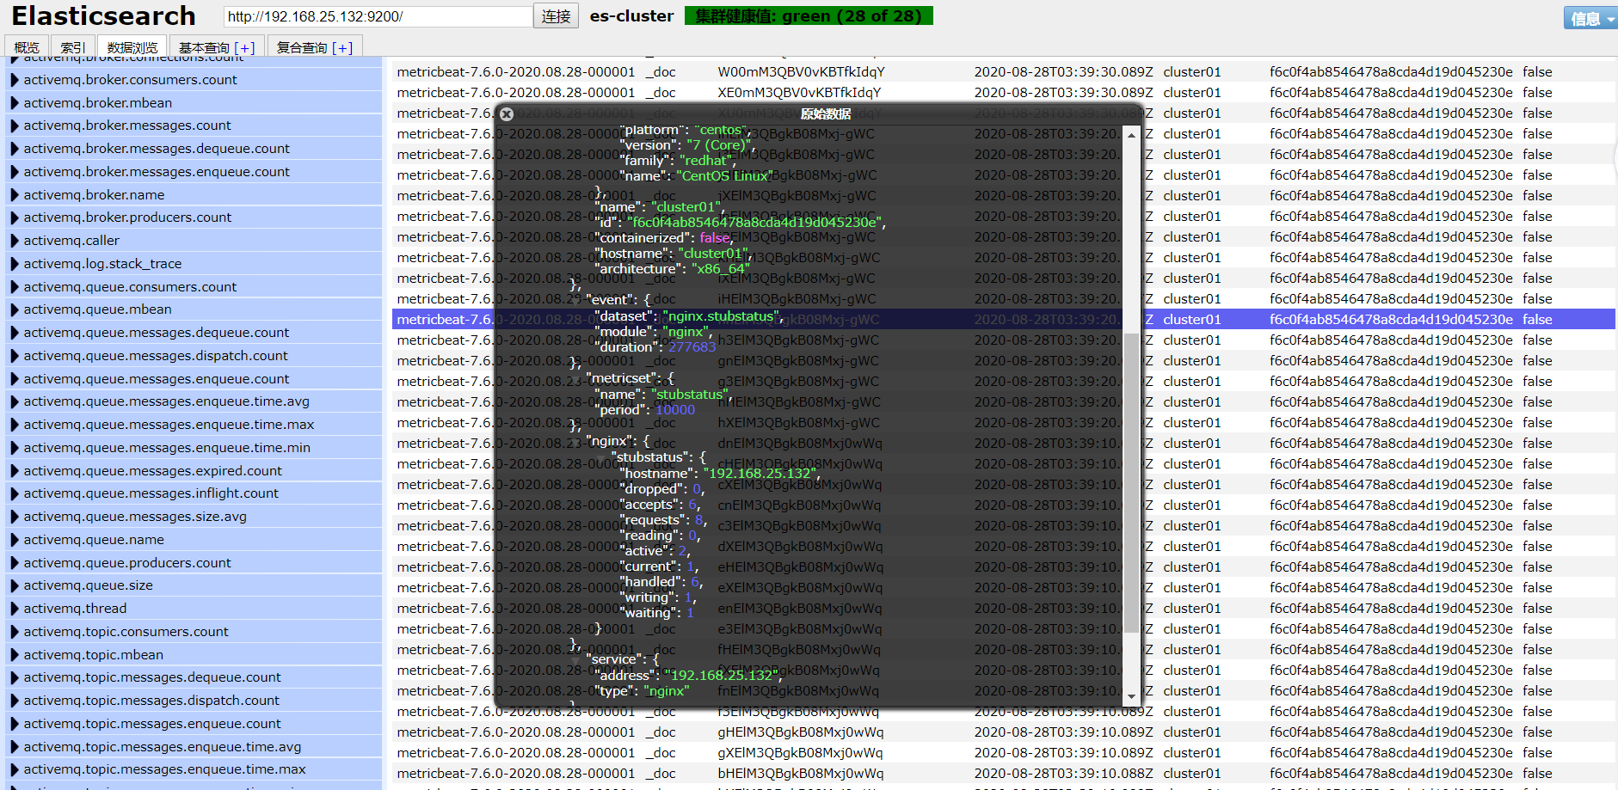Click the highlighted row's cluster01 cell
The image size is (1618, 790).
[x=1191, y=320]
